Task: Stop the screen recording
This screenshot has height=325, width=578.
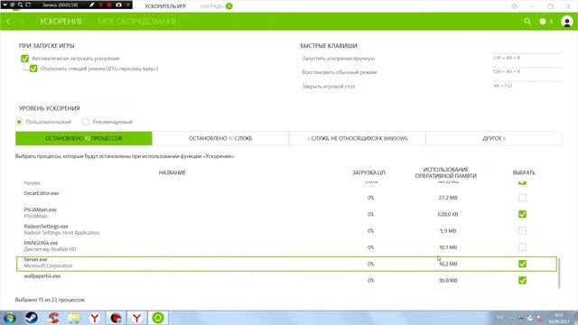Action: pyautogui.click(x=109, y=5)
